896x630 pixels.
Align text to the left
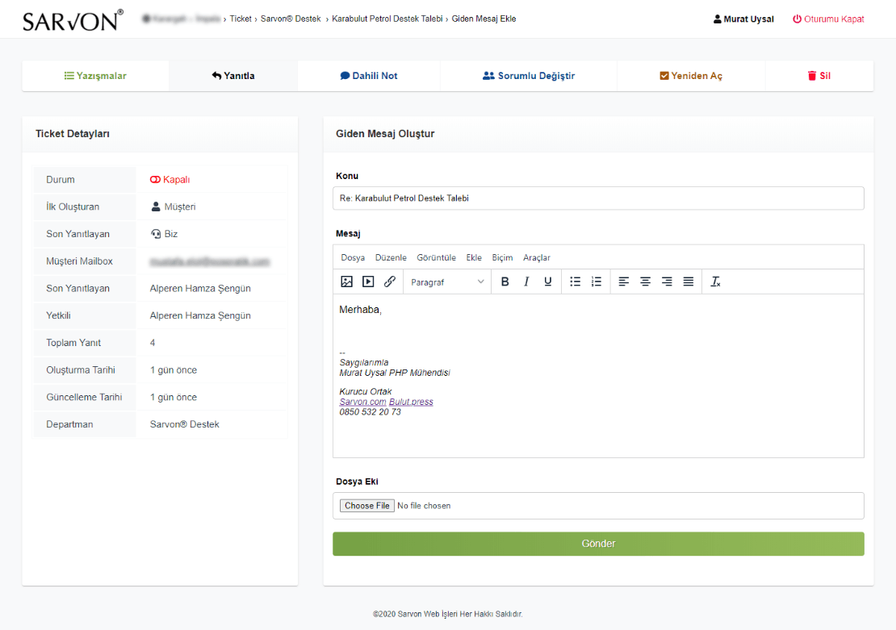[x=624, y=282]
